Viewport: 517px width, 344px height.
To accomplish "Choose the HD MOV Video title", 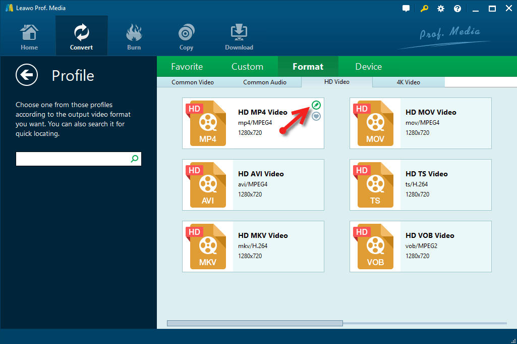I will (431, 112).
